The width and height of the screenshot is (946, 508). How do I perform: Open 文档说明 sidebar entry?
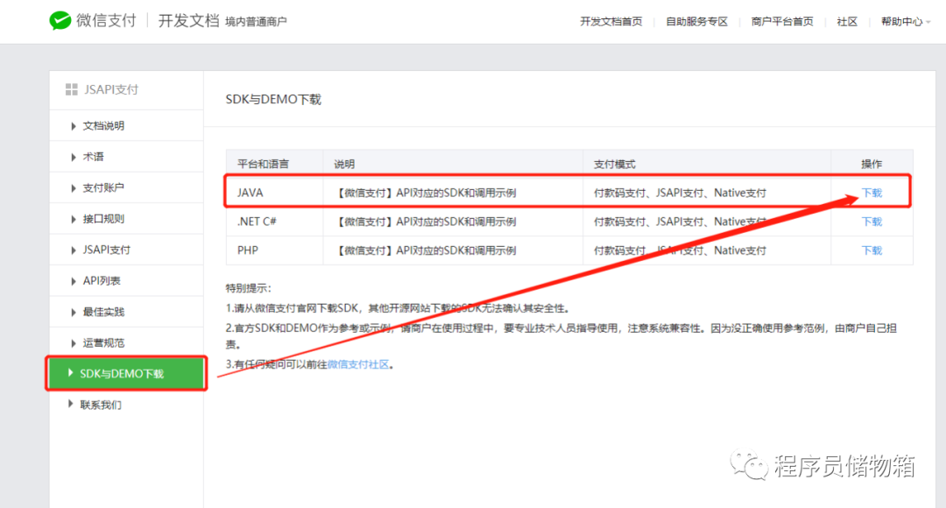pos(103,126)
